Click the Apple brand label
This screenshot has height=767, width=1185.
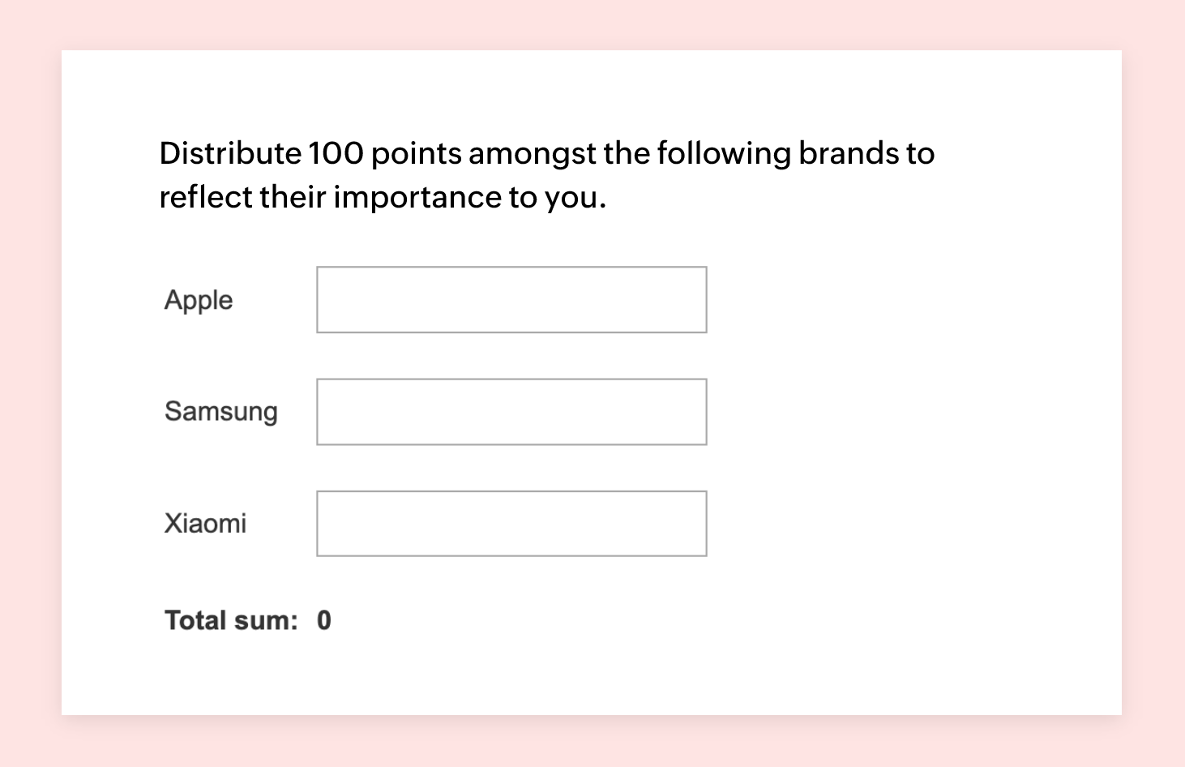coord(199,301)
